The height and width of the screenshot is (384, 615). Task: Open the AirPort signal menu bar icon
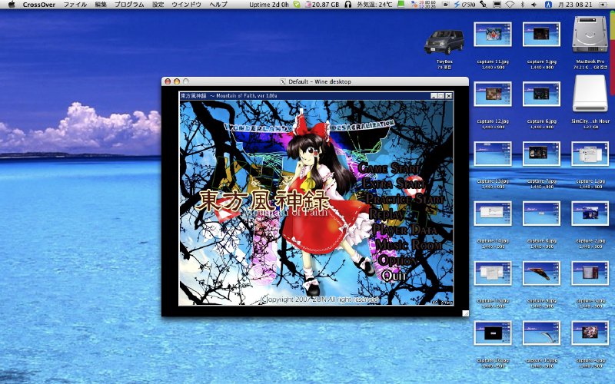tap(510, 5)
